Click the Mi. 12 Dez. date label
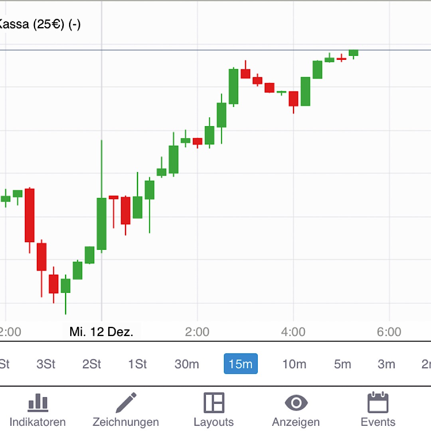The height and width of the screenshot is (431, 431). (101, 332)
